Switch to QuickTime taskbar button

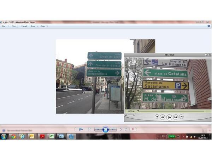(x=71, y=136)
